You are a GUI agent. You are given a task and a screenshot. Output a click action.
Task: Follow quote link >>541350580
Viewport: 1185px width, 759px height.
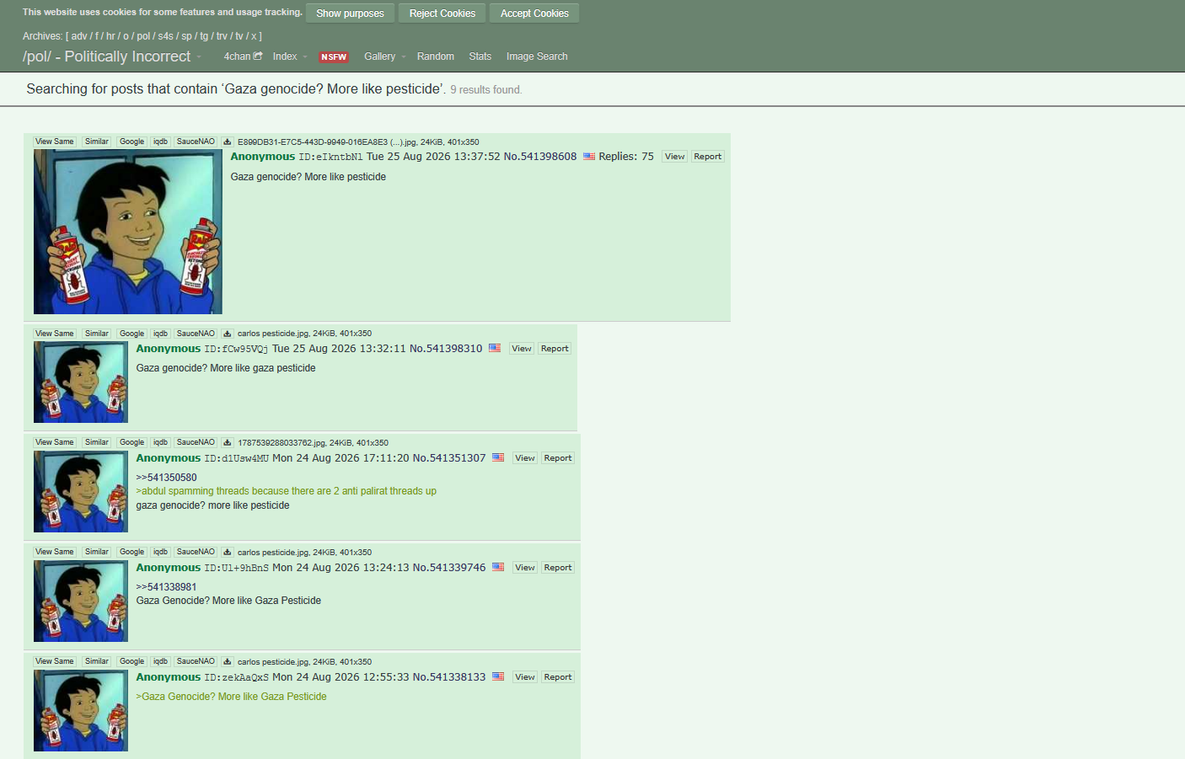tap(167, 478)
